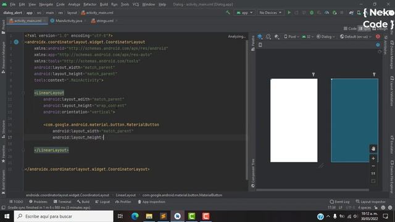Image resolution: width=395 pixels, height=222 pixels.
Task: Click the preview horizontal scrollbar
Action: pyautogui.click(x=313, y=190)
